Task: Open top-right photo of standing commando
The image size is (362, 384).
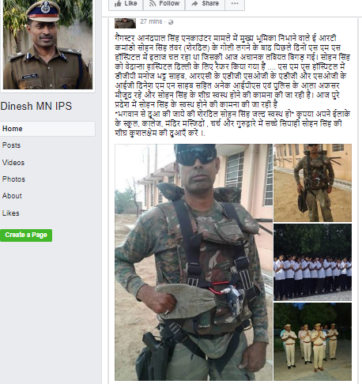Action: click(x=312, y=183)
